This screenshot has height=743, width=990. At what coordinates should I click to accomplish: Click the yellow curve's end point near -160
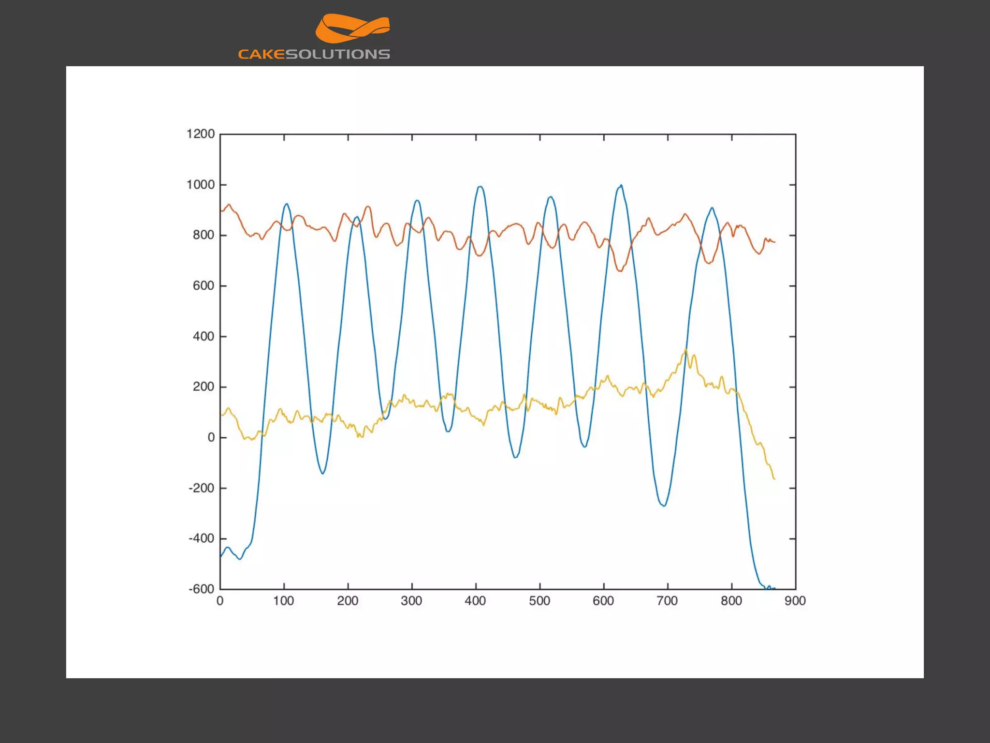[774, 478]
